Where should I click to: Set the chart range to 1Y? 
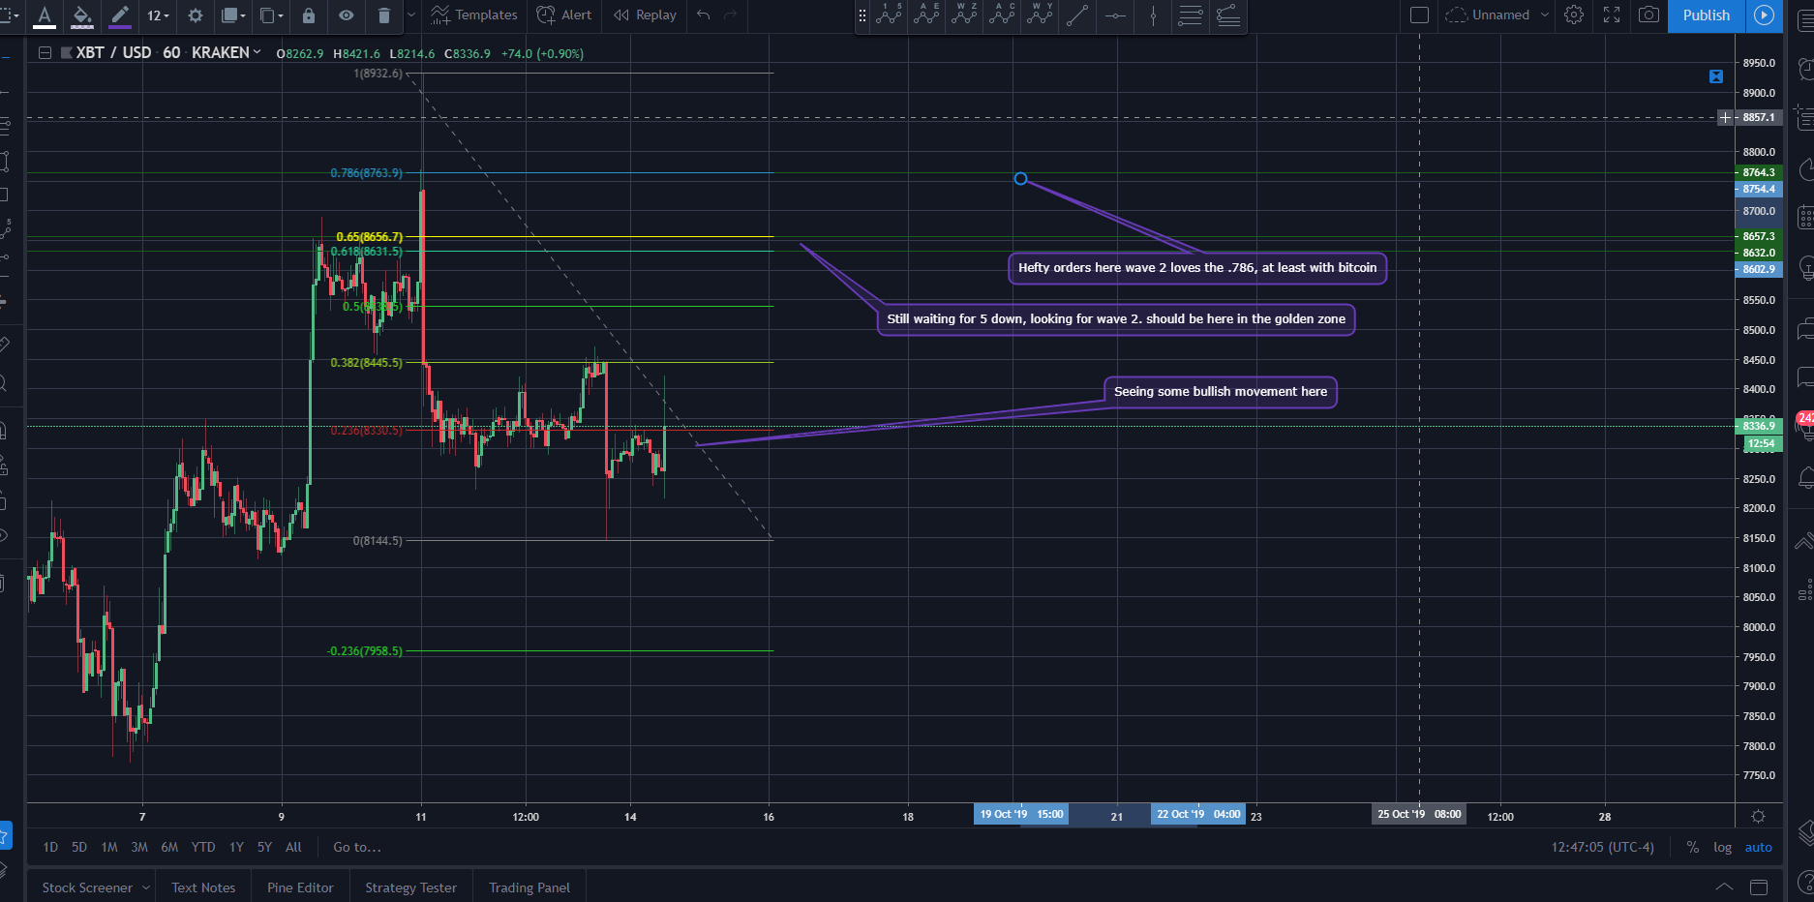pyautogui.click(x=236, y=848)
